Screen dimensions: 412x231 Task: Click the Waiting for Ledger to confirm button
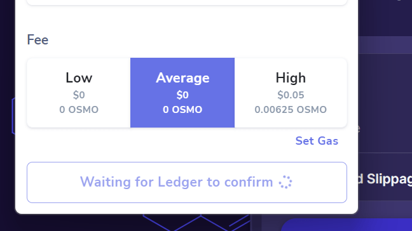[x=187, y=182]
